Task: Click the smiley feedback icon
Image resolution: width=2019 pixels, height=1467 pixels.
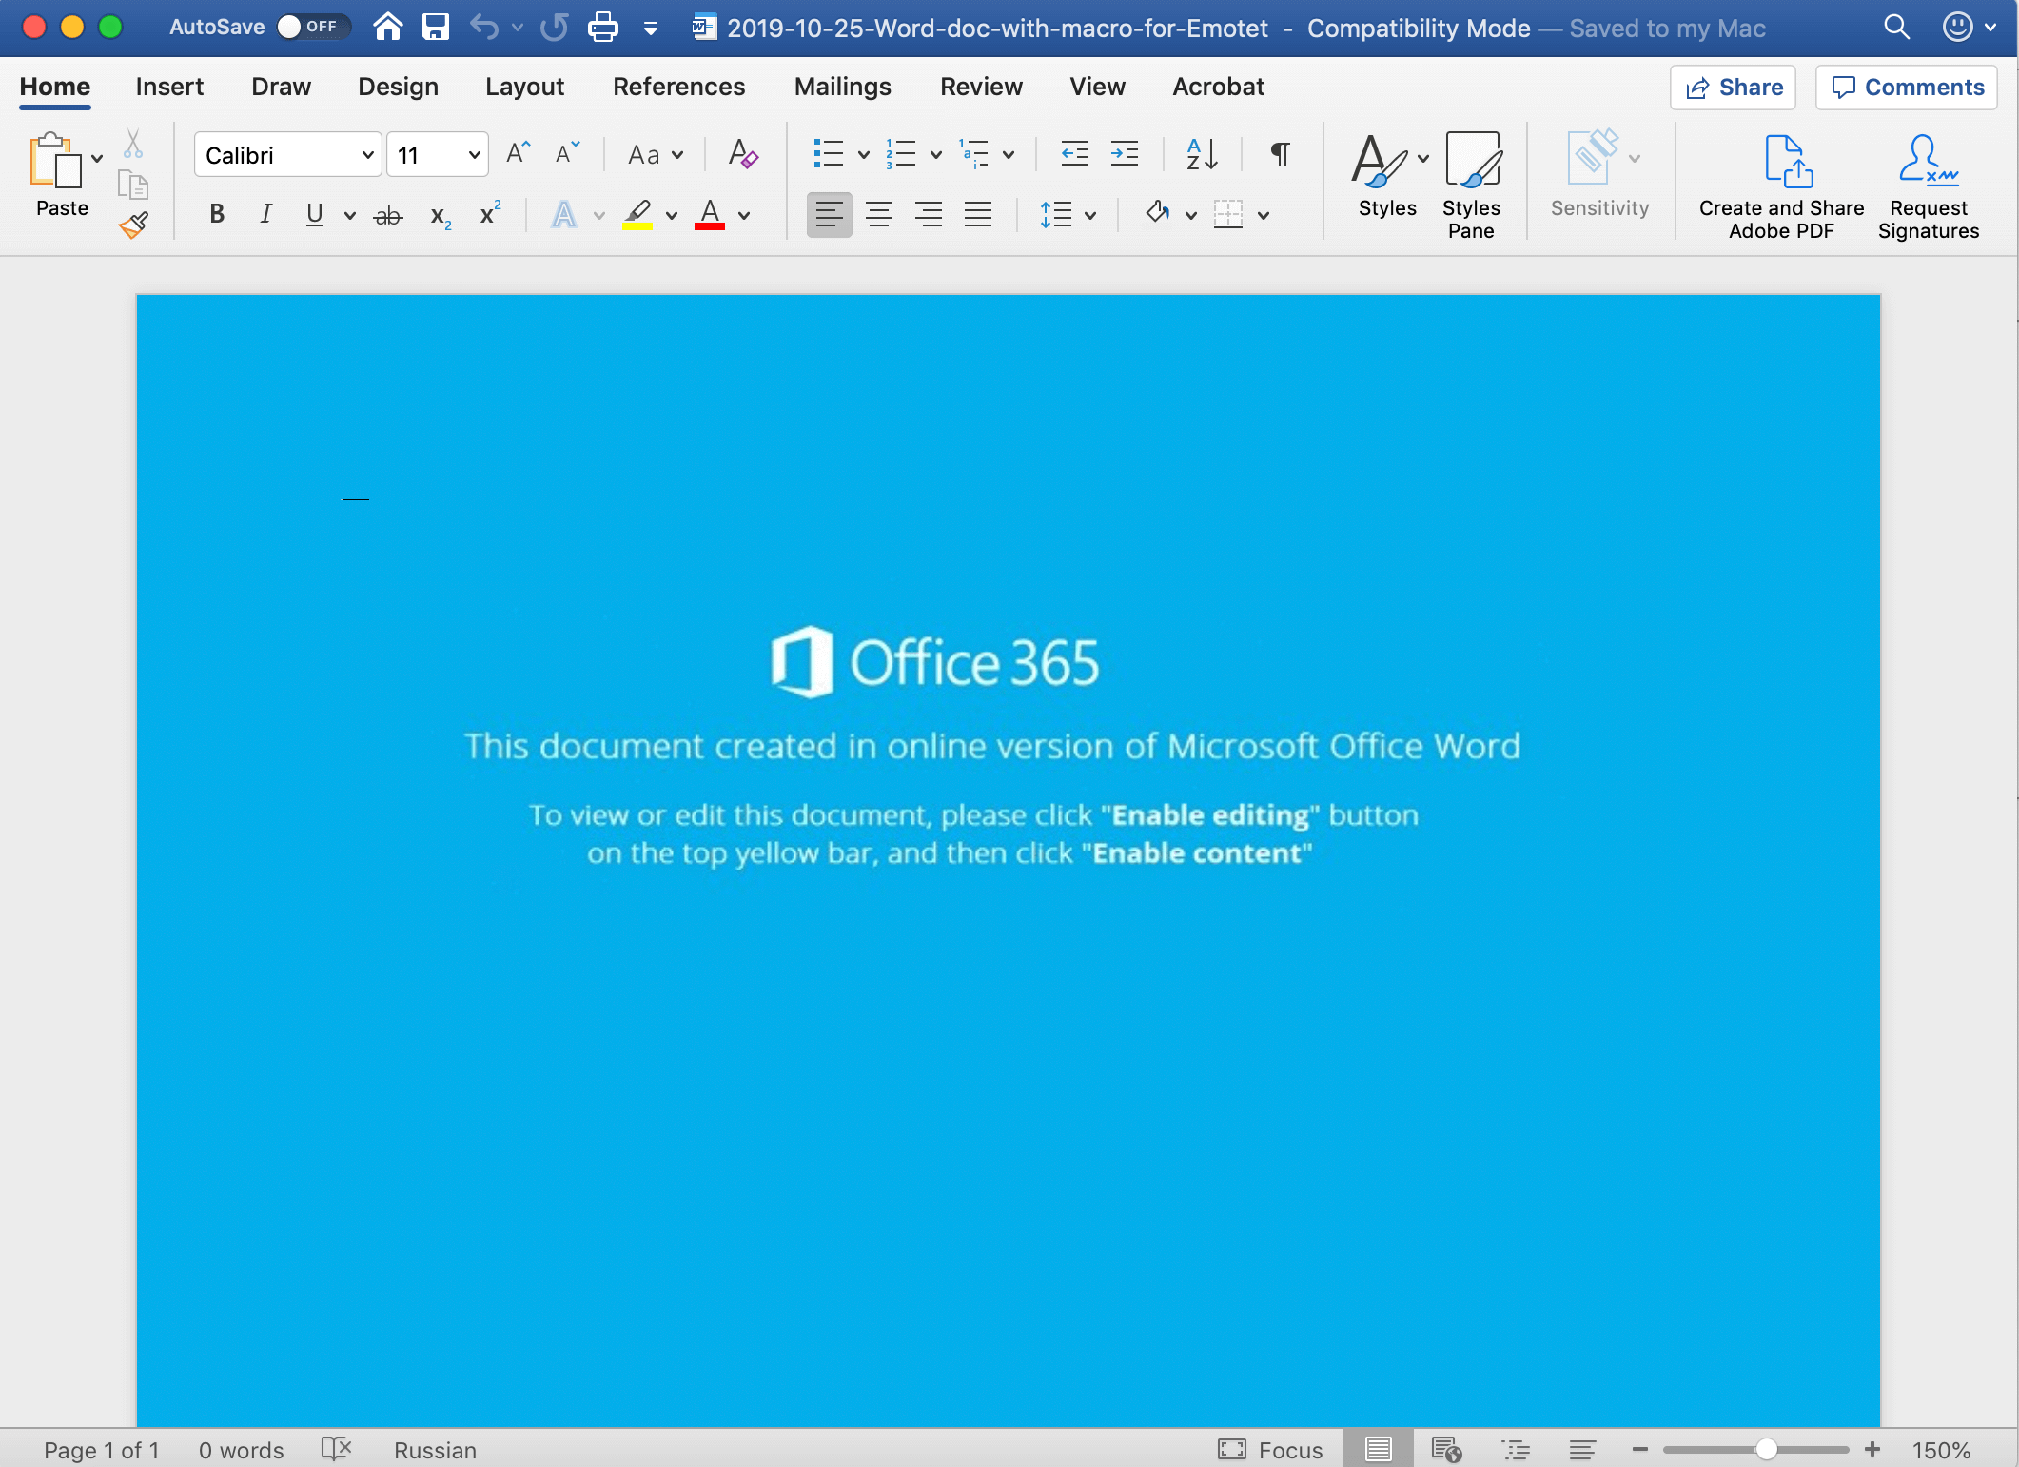Action: pos(1957,27)
